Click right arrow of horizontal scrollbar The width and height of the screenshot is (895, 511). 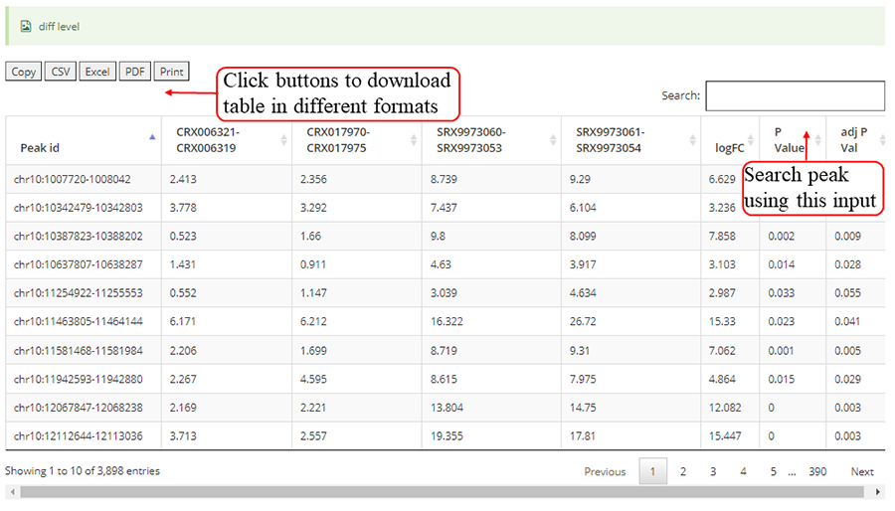(x=879, y=492)
